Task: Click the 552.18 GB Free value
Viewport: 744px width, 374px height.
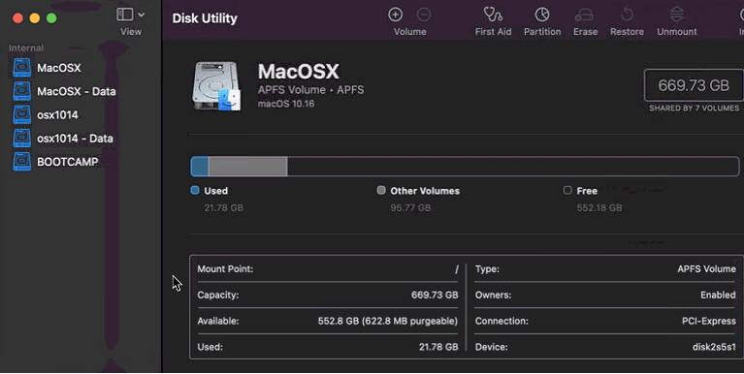Action: [x=599, y=207]
